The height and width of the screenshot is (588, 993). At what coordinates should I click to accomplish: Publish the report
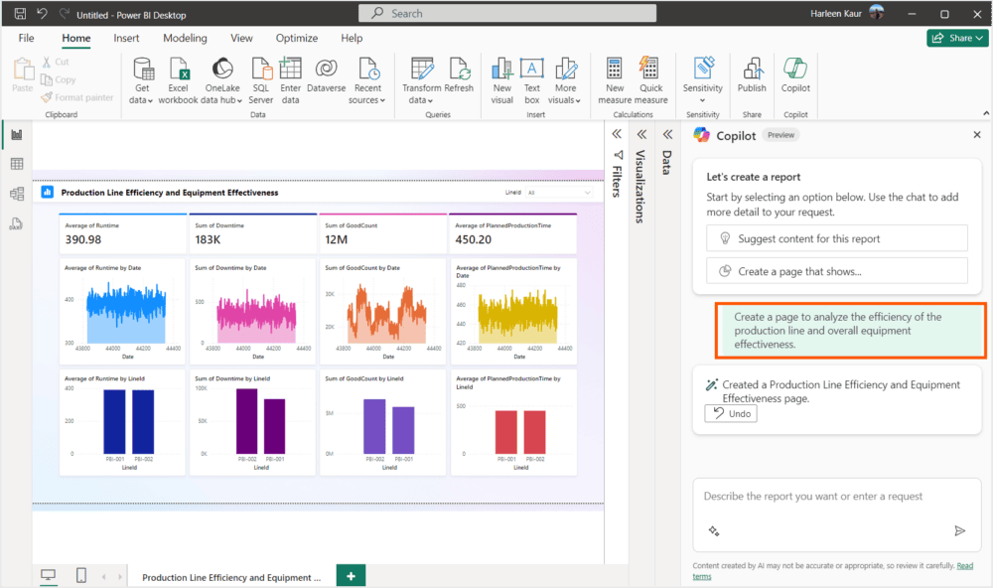pyautogui.click(x=752, y=74)
